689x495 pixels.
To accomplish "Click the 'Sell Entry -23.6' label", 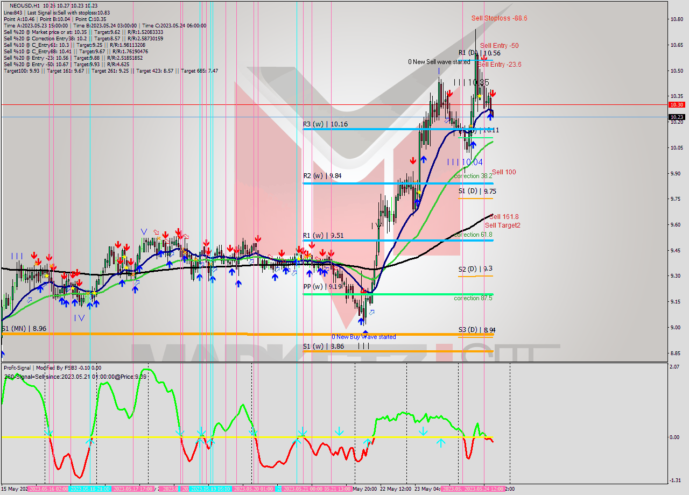I will pos(499,65).
